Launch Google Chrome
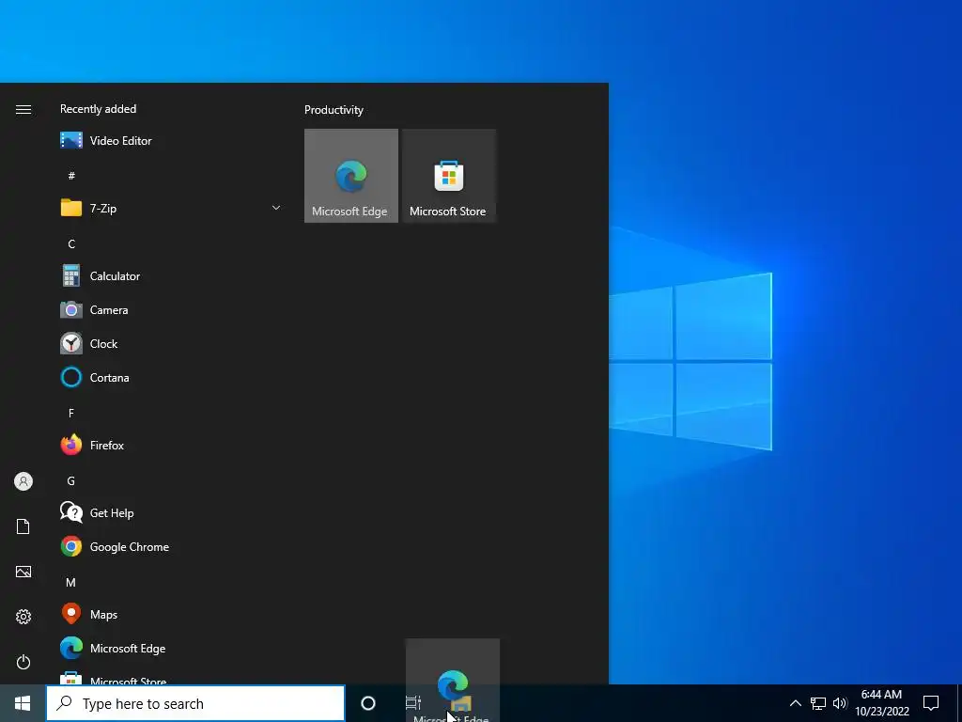The height and width of the screenshot is (722, 962). coord(171,546)
